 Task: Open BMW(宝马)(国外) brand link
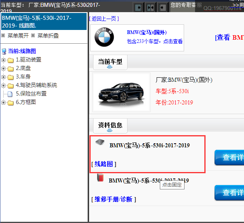(x=147, y=32)
